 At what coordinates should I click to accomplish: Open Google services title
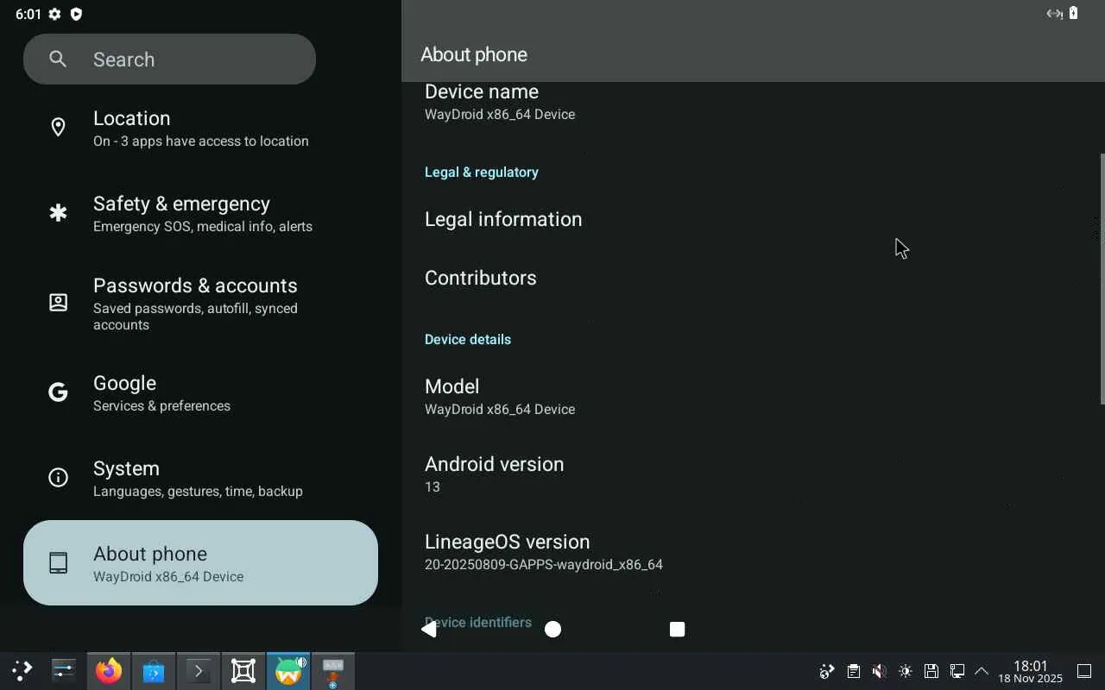124,383
